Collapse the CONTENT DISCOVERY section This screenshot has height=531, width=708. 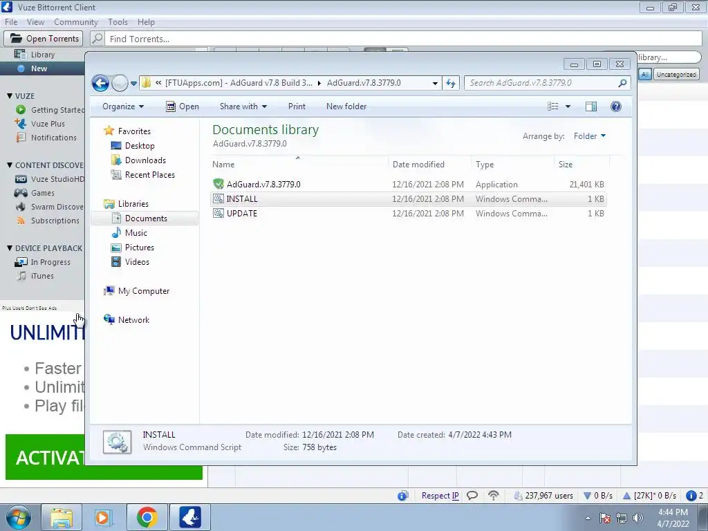click(x=10, y=165)
